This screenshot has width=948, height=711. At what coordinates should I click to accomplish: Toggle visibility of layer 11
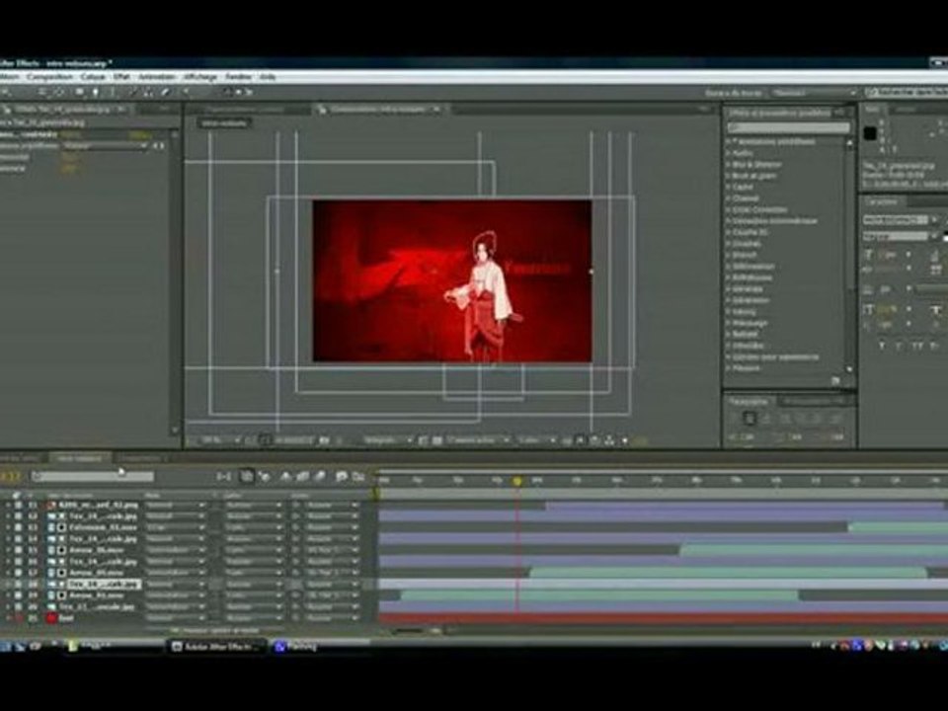18,505
